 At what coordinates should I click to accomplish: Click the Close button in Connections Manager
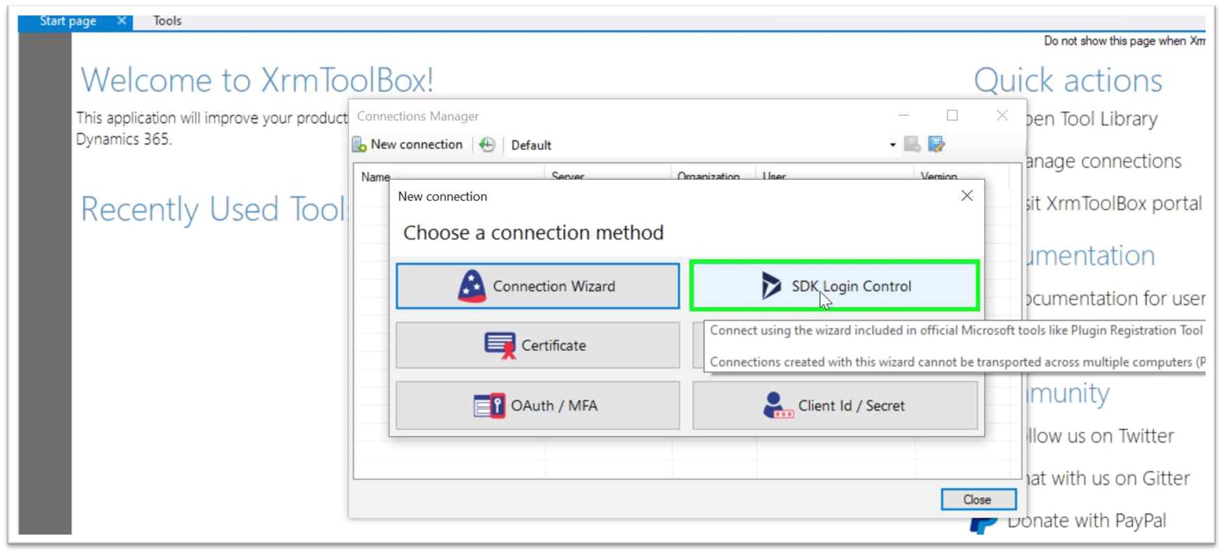[978, 499]
